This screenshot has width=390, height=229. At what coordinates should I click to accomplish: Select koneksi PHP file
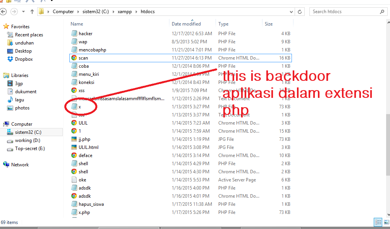[181, 82]
